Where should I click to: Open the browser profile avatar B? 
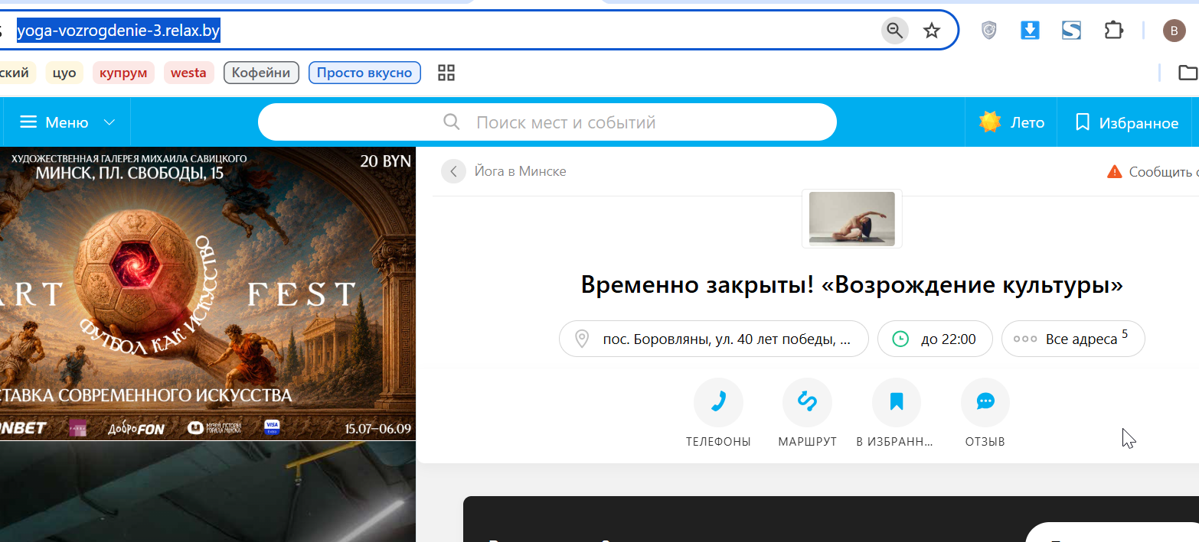[1174, 31]
